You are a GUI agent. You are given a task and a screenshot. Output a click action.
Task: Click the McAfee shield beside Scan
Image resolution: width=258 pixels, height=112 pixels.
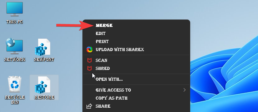[x=89, y=60]
